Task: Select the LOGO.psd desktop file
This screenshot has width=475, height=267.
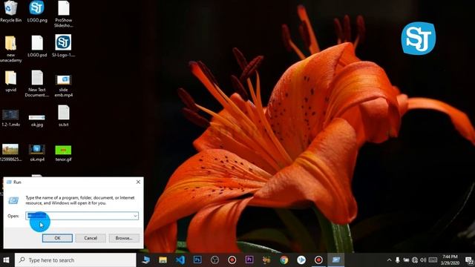Action: click(x=37, y=46)
